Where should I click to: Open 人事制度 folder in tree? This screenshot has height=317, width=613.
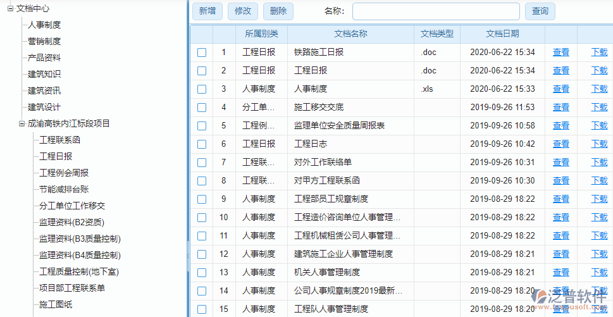[44, 25]
